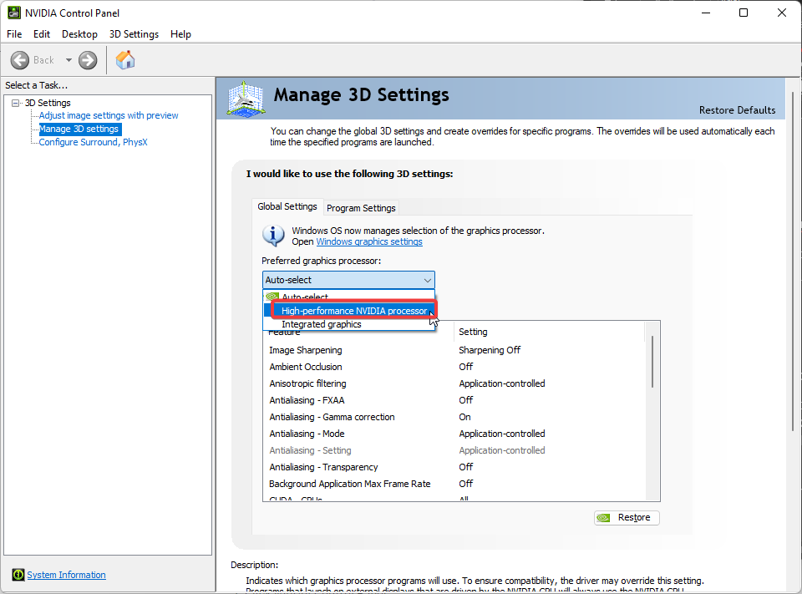Click the Back arrow icon

click(20, 60)
